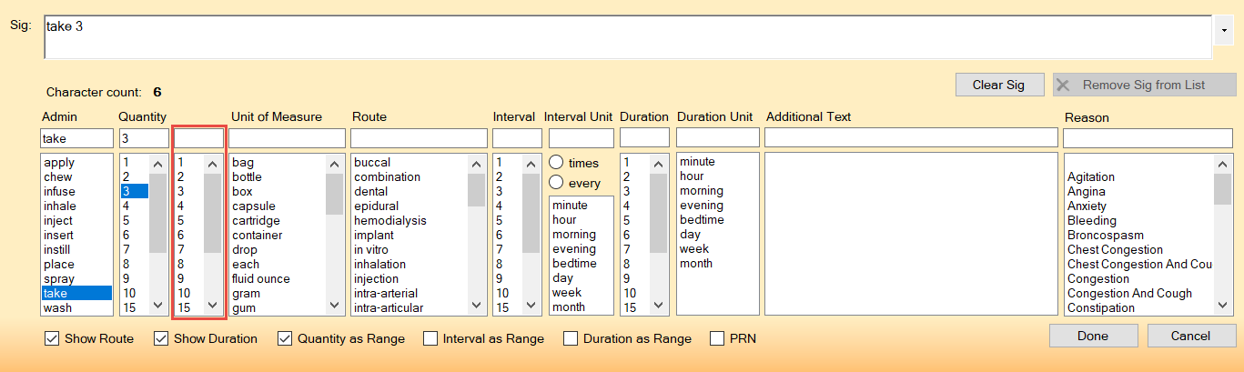The height and width of the screenshot is (372, 1244).
Task: Enable the PRN checkbox
Action: click(x=717, y=338)
